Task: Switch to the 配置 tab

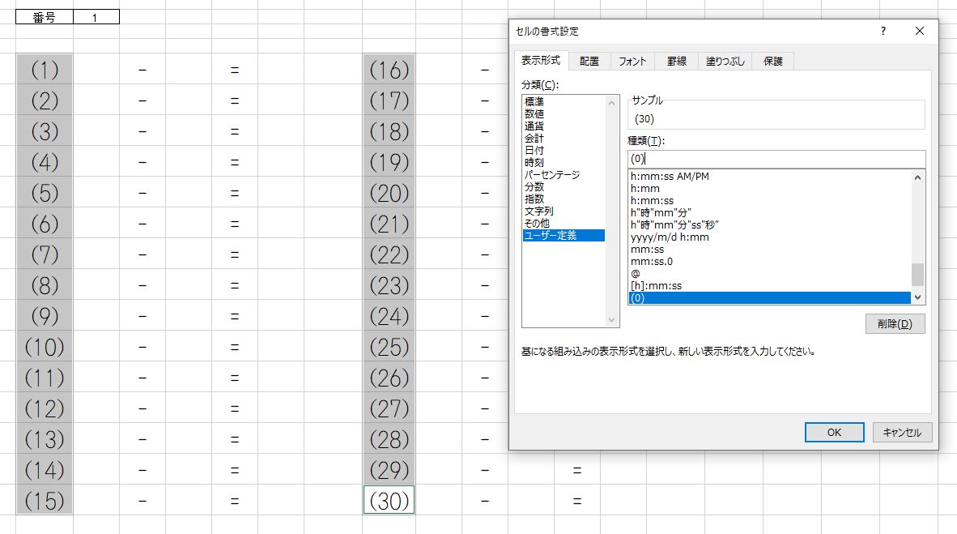Action: point(589,61)
